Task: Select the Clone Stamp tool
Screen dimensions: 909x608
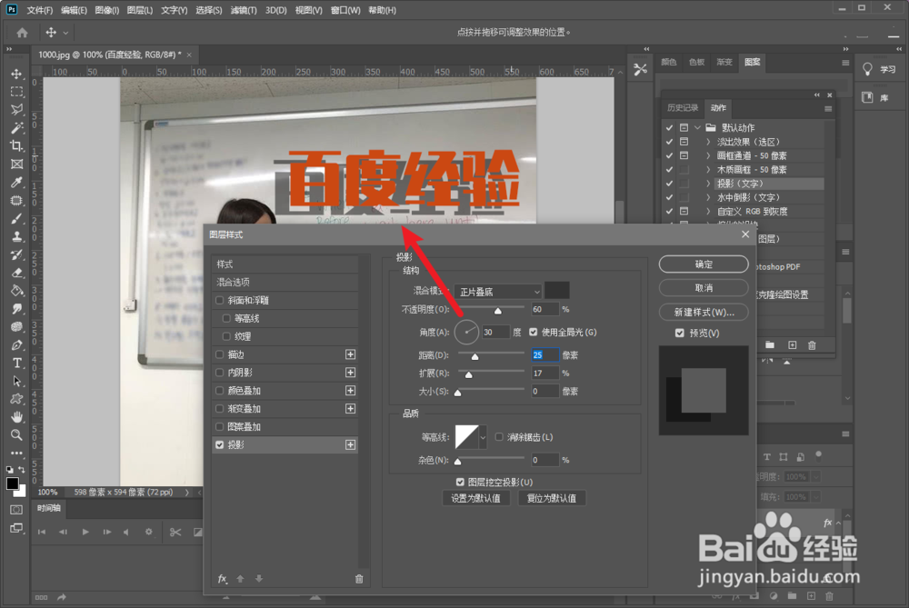Action: tap(16, 236)
